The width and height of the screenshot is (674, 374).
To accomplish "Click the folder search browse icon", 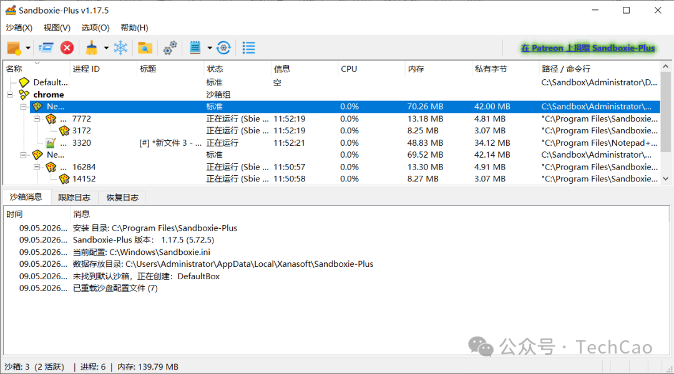I will [145, 48].
